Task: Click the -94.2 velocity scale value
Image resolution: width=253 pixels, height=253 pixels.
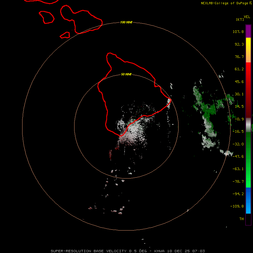Action: pos(238,194)
